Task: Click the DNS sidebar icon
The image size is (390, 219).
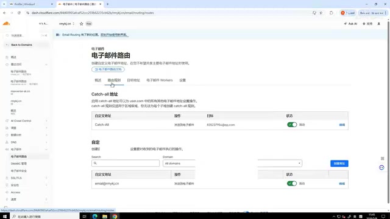Action: [x=7, y=142]
